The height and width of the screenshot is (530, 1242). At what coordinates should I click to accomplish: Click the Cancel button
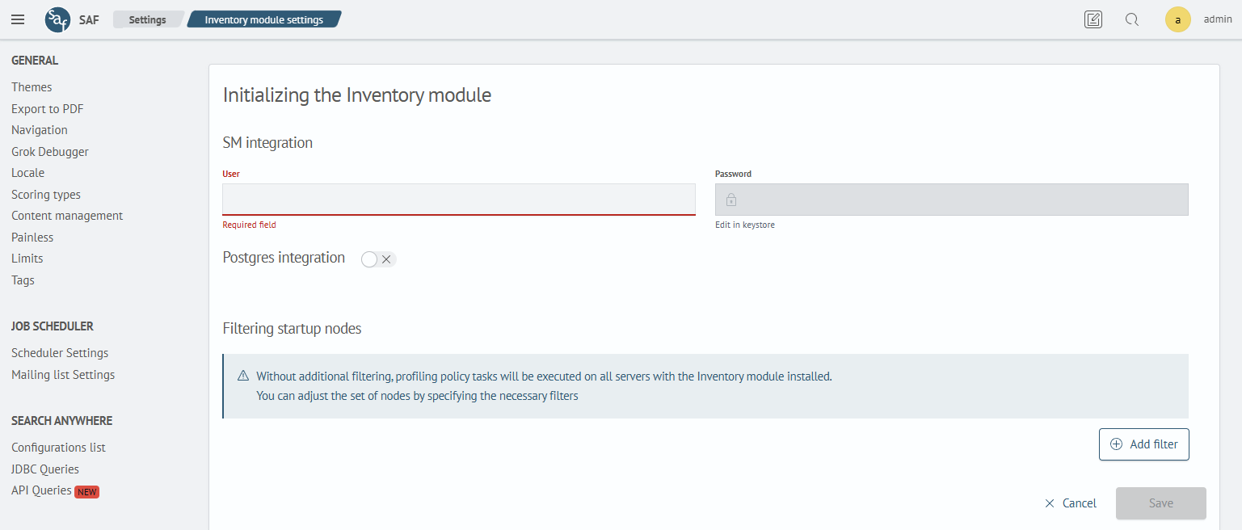pyautogui.click(x=1071, y=503)
